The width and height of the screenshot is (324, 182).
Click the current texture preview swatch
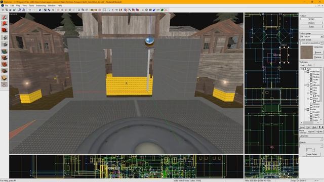click(306, 53)
